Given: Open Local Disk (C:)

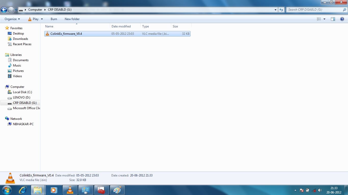Looking at the screenshot, I should [x=22, y=92].
